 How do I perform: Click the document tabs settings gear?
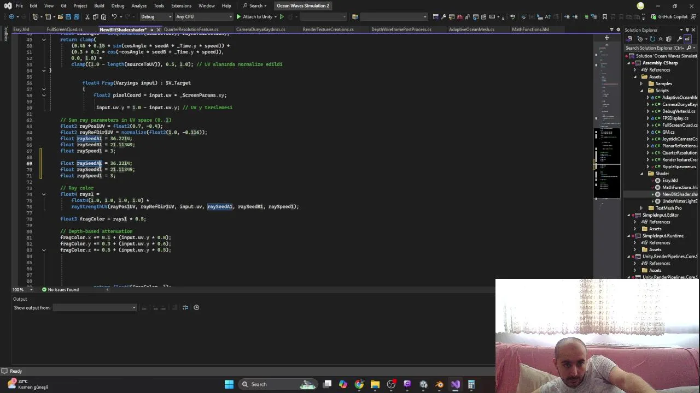(619, 29)
